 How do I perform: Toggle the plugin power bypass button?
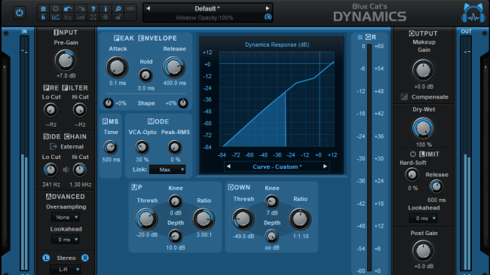pyautogui.click(x=20, y=13)
